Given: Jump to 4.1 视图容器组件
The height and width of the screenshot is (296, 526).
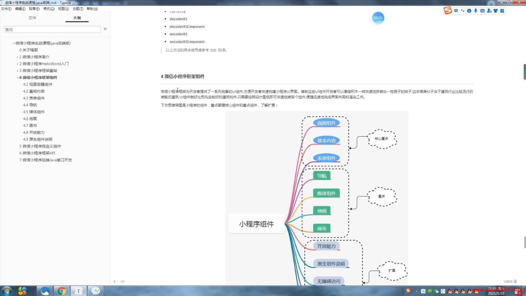Looking at the screenshot, I should (38, 84).
